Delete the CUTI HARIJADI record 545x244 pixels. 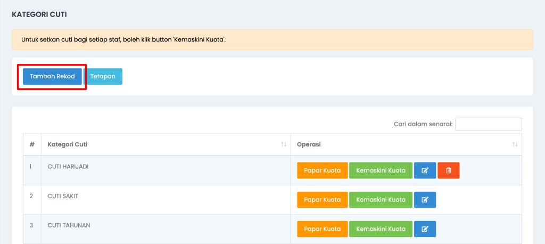tap(448, 170)
